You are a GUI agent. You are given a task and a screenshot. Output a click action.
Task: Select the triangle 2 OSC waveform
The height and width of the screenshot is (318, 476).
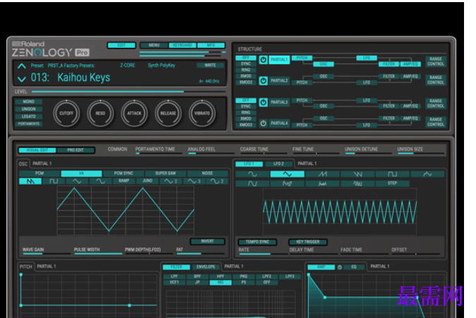(171, 181)
